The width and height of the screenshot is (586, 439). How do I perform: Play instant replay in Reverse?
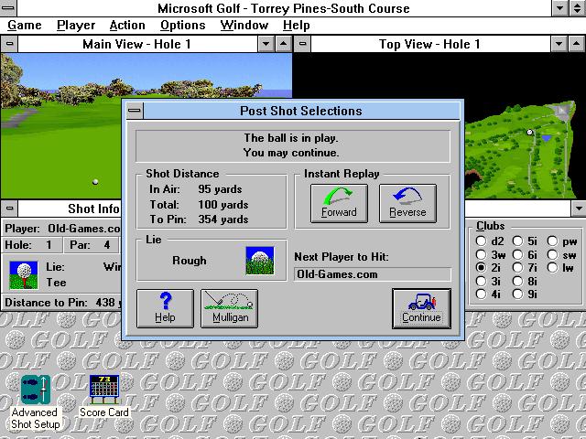[407, 203]
